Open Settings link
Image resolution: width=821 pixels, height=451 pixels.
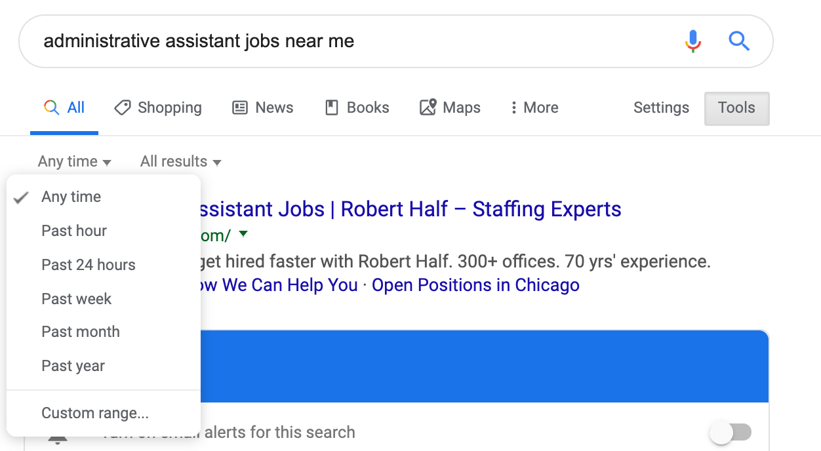point(661,108)
